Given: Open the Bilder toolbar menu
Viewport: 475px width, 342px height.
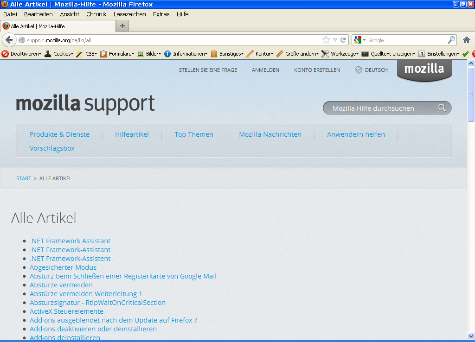Looking at the screenshot, I should pos(149,54).
